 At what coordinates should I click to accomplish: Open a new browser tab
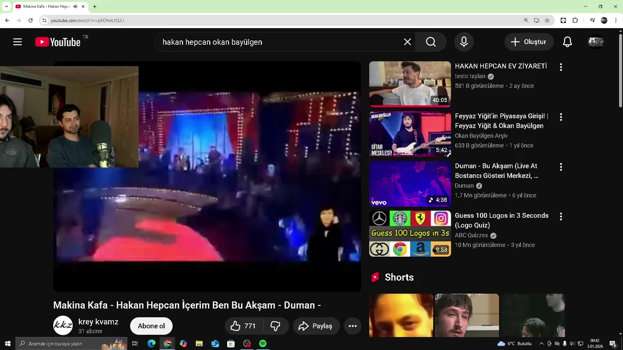94,6
